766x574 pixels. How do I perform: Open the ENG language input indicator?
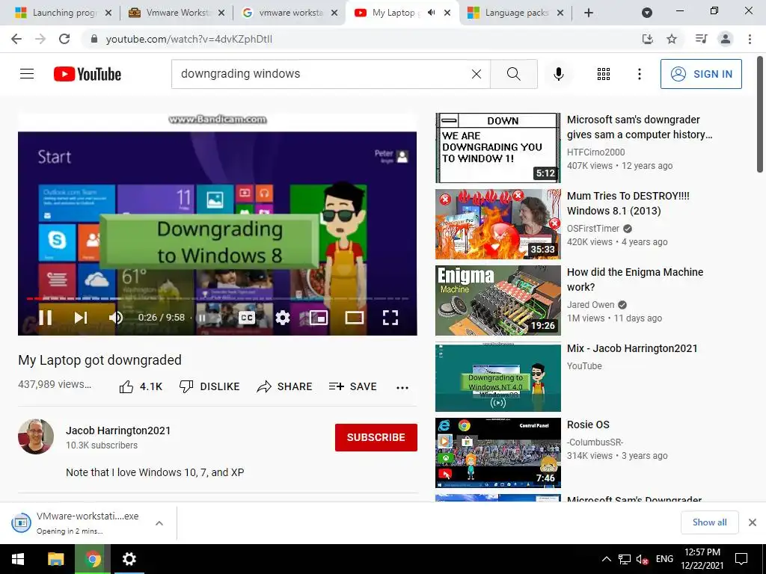[664, 559]
